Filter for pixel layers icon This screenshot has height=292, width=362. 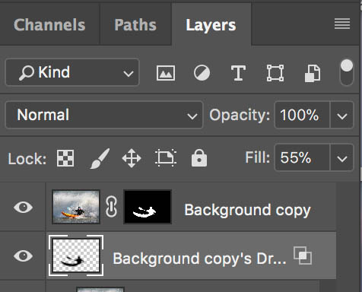(x=166, y=73)
